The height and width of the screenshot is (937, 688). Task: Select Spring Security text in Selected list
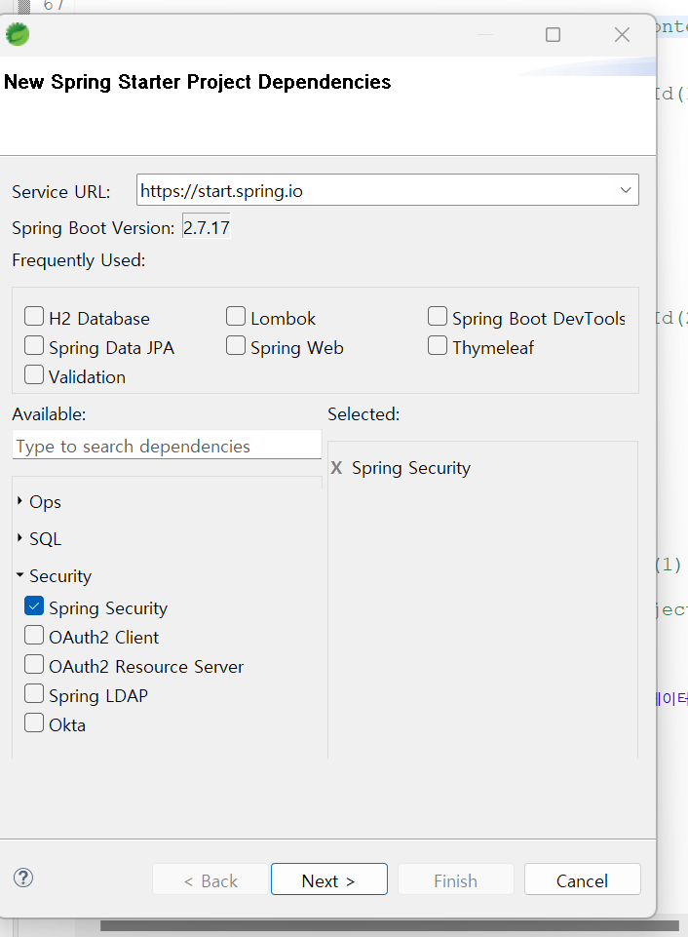click(411, 468)
